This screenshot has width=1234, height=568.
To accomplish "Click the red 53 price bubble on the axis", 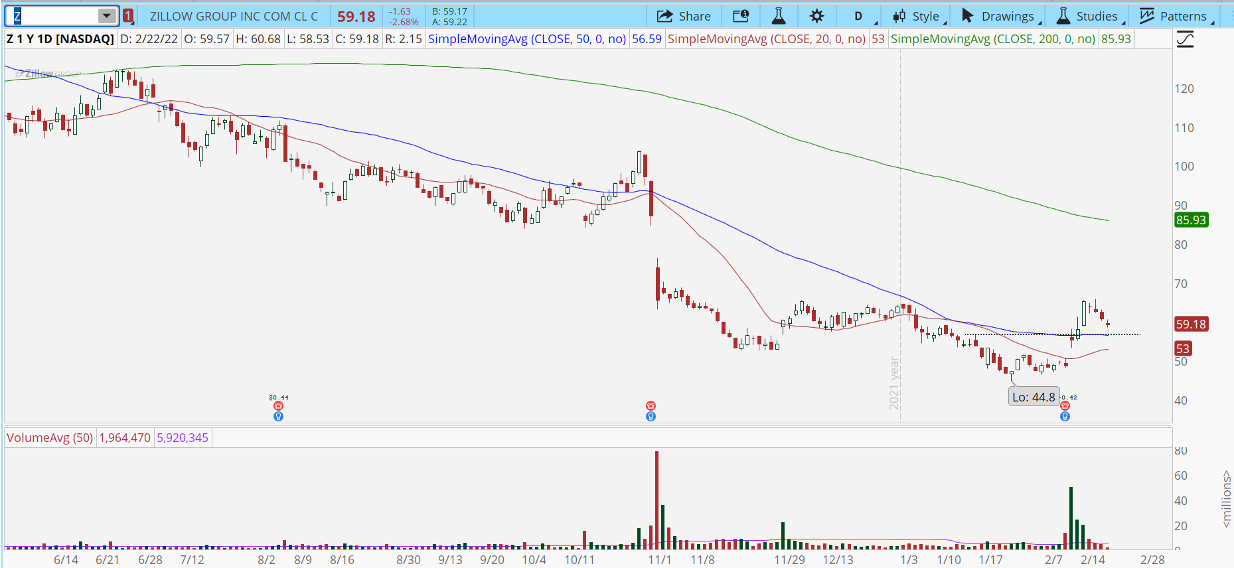I will pyautogui.click(x=1182, y=349).
